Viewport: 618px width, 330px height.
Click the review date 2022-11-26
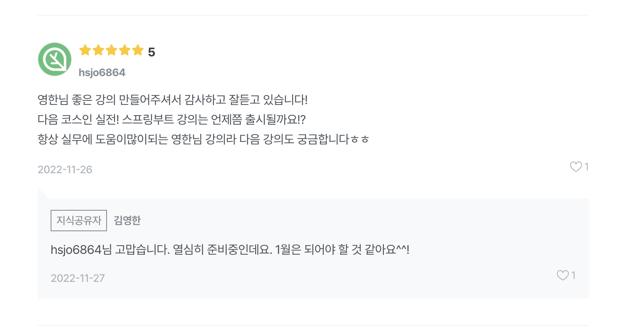point(65,170)
